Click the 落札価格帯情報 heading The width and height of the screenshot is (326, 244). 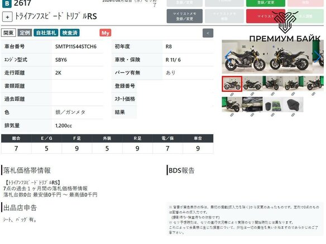click(x=27, y=170)
